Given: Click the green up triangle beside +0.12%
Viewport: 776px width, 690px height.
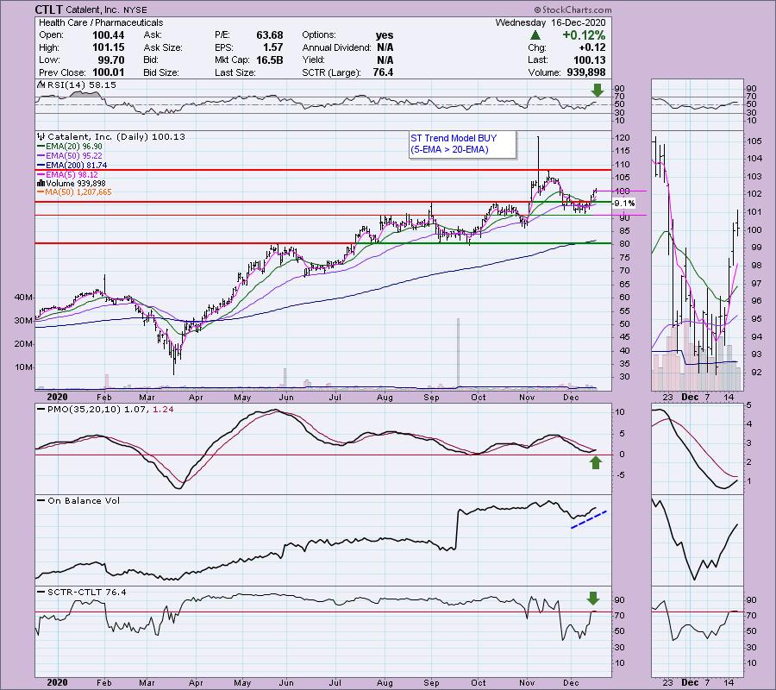Looking at the screenshot, I should [535, 35].
